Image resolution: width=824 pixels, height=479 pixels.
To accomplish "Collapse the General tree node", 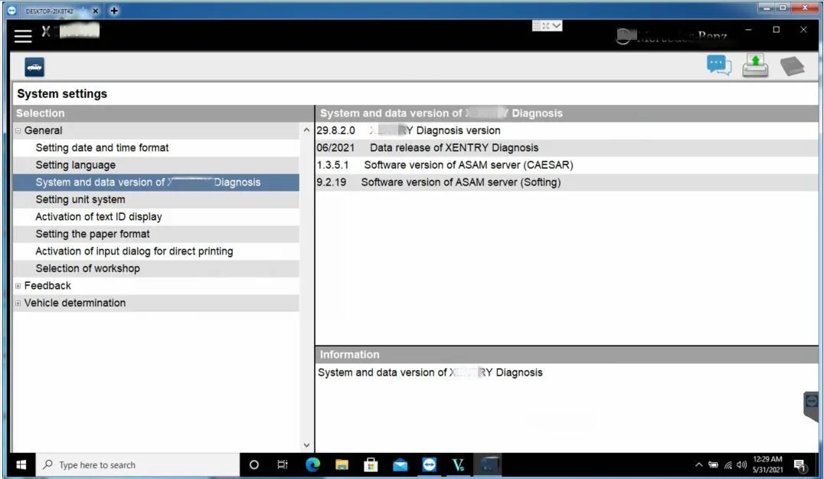I will 18,130.
